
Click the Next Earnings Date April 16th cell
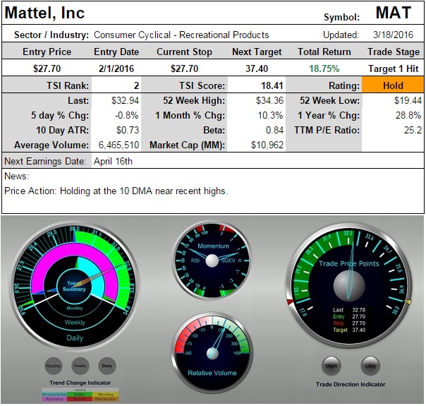click(114, 161)
